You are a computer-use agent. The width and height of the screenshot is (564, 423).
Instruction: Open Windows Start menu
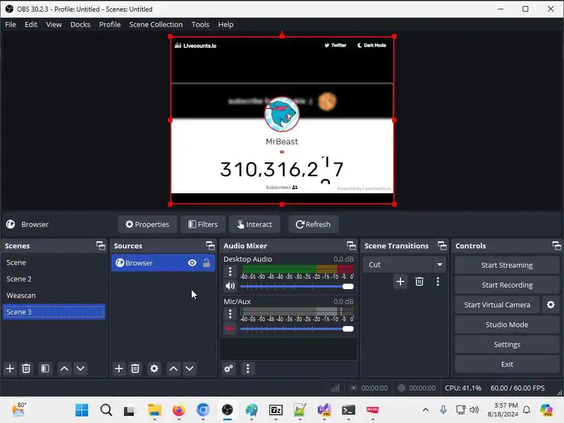(x=82, y=410)
